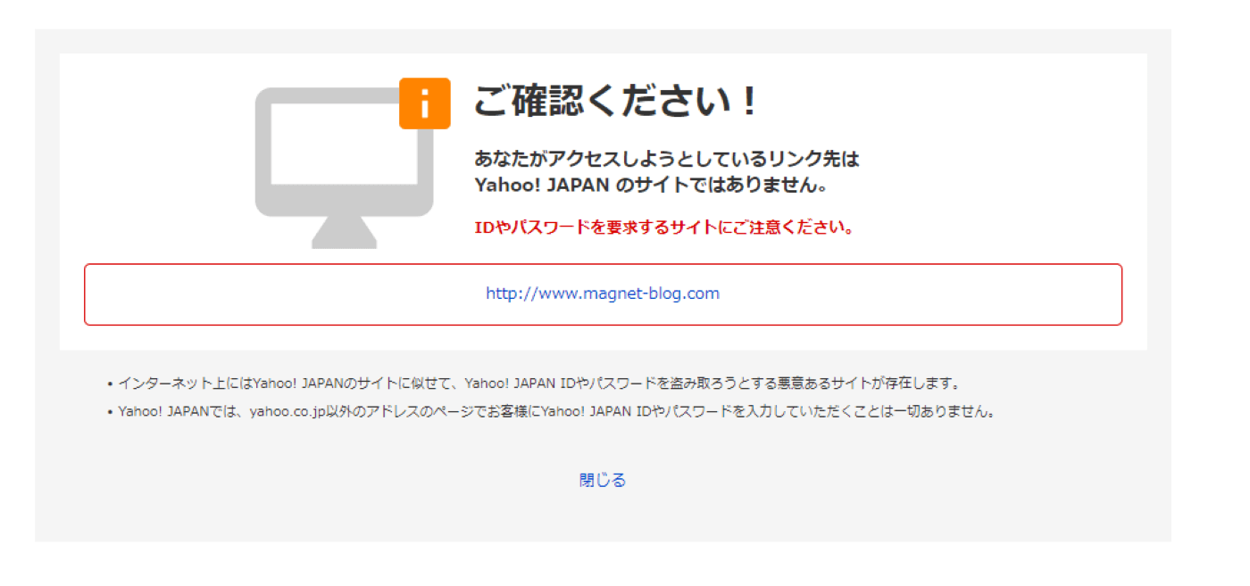Click the 閉じる close link
This screenshot has width=1250, height=586.
tap(603, 480)
